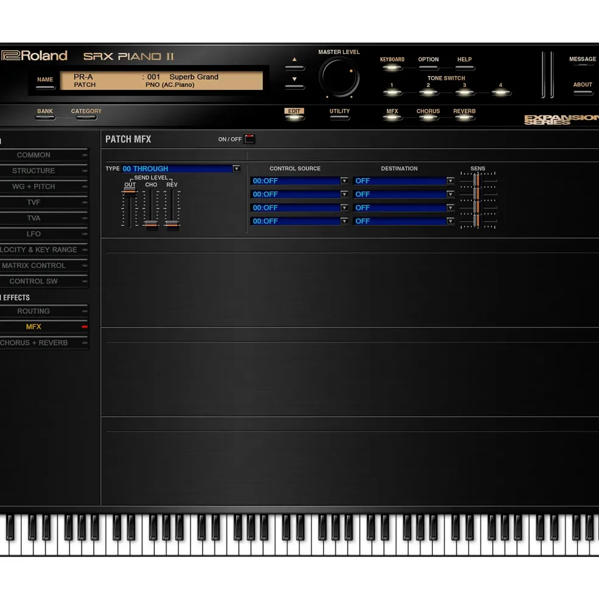Click the Name button
Viewport: 599px width, 599px height.
click(x=45, y=87)
